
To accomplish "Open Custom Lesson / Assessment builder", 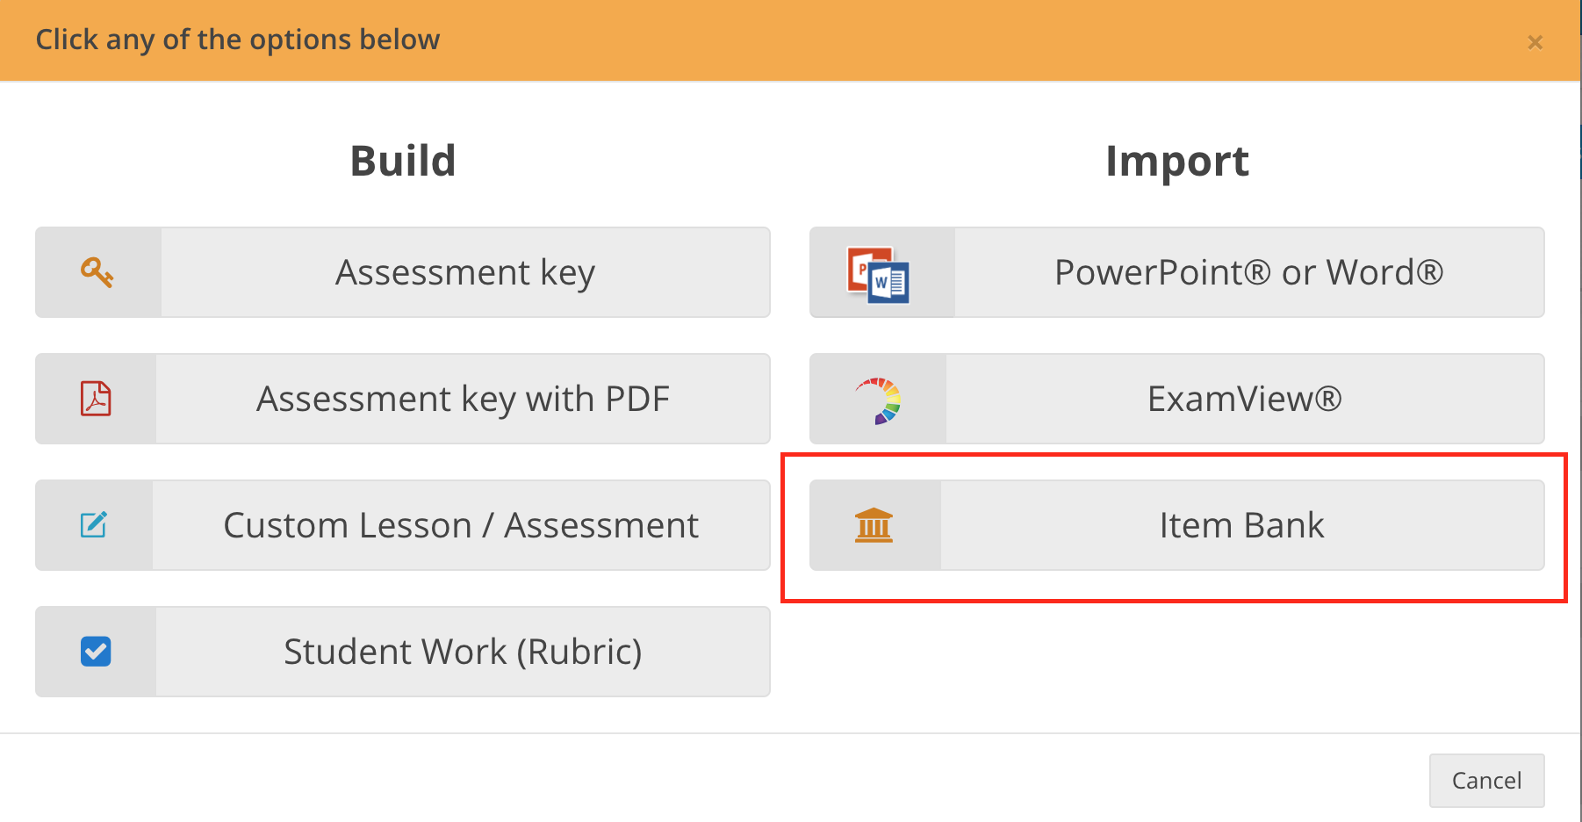I will pyautogui.click(x=461, y=525).
